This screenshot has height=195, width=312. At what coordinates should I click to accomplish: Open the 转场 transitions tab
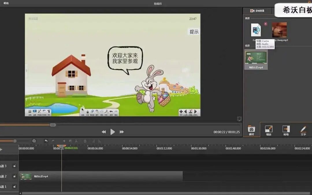click(x=286, y=131)
